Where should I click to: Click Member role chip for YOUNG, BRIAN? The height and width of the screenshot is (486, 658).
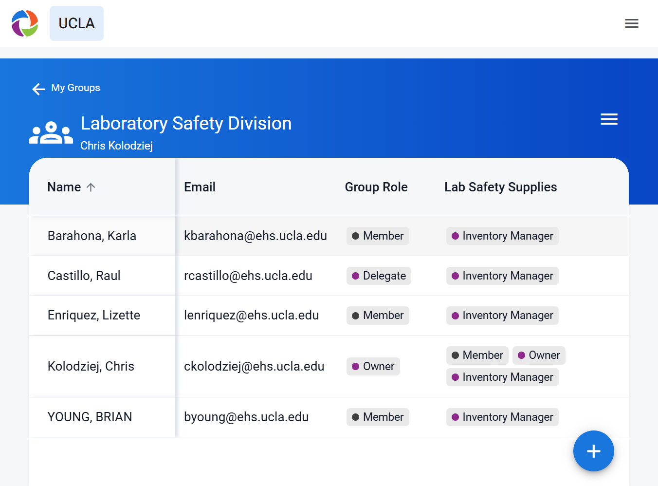pyautogui.click(x=378, y=417)
